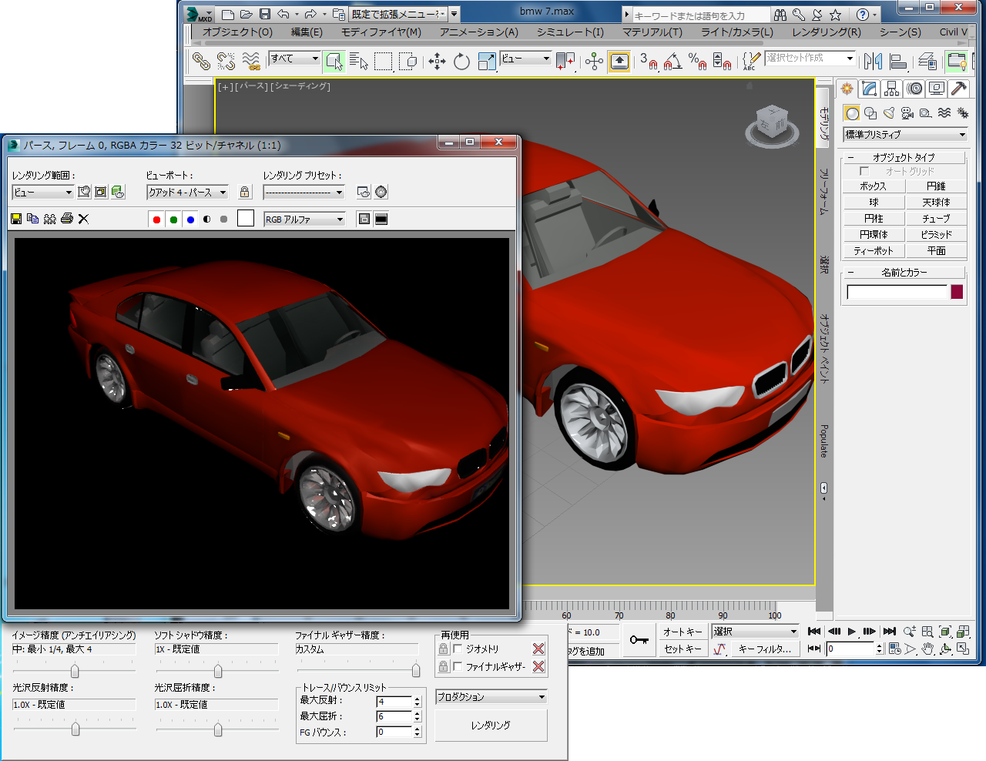Enable the ファイナルギャザー reuse checkbox
This screenshot has height=761, width=986.
(x=458, y=666)
